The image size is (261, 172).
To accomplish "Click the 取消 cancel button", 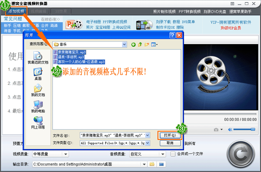I will point(170,143).
